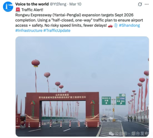Image resolution: width=153 pixels, height=138 pixels.
Task: Click the WeChat watermark in photo corner
Action: click(129, 133)
